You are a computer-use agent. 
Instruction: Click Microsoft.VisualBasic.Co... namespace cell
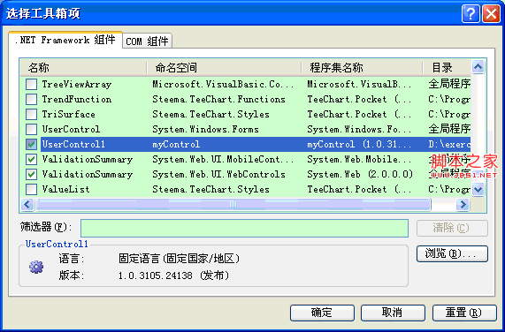click(x=223, y=84)
